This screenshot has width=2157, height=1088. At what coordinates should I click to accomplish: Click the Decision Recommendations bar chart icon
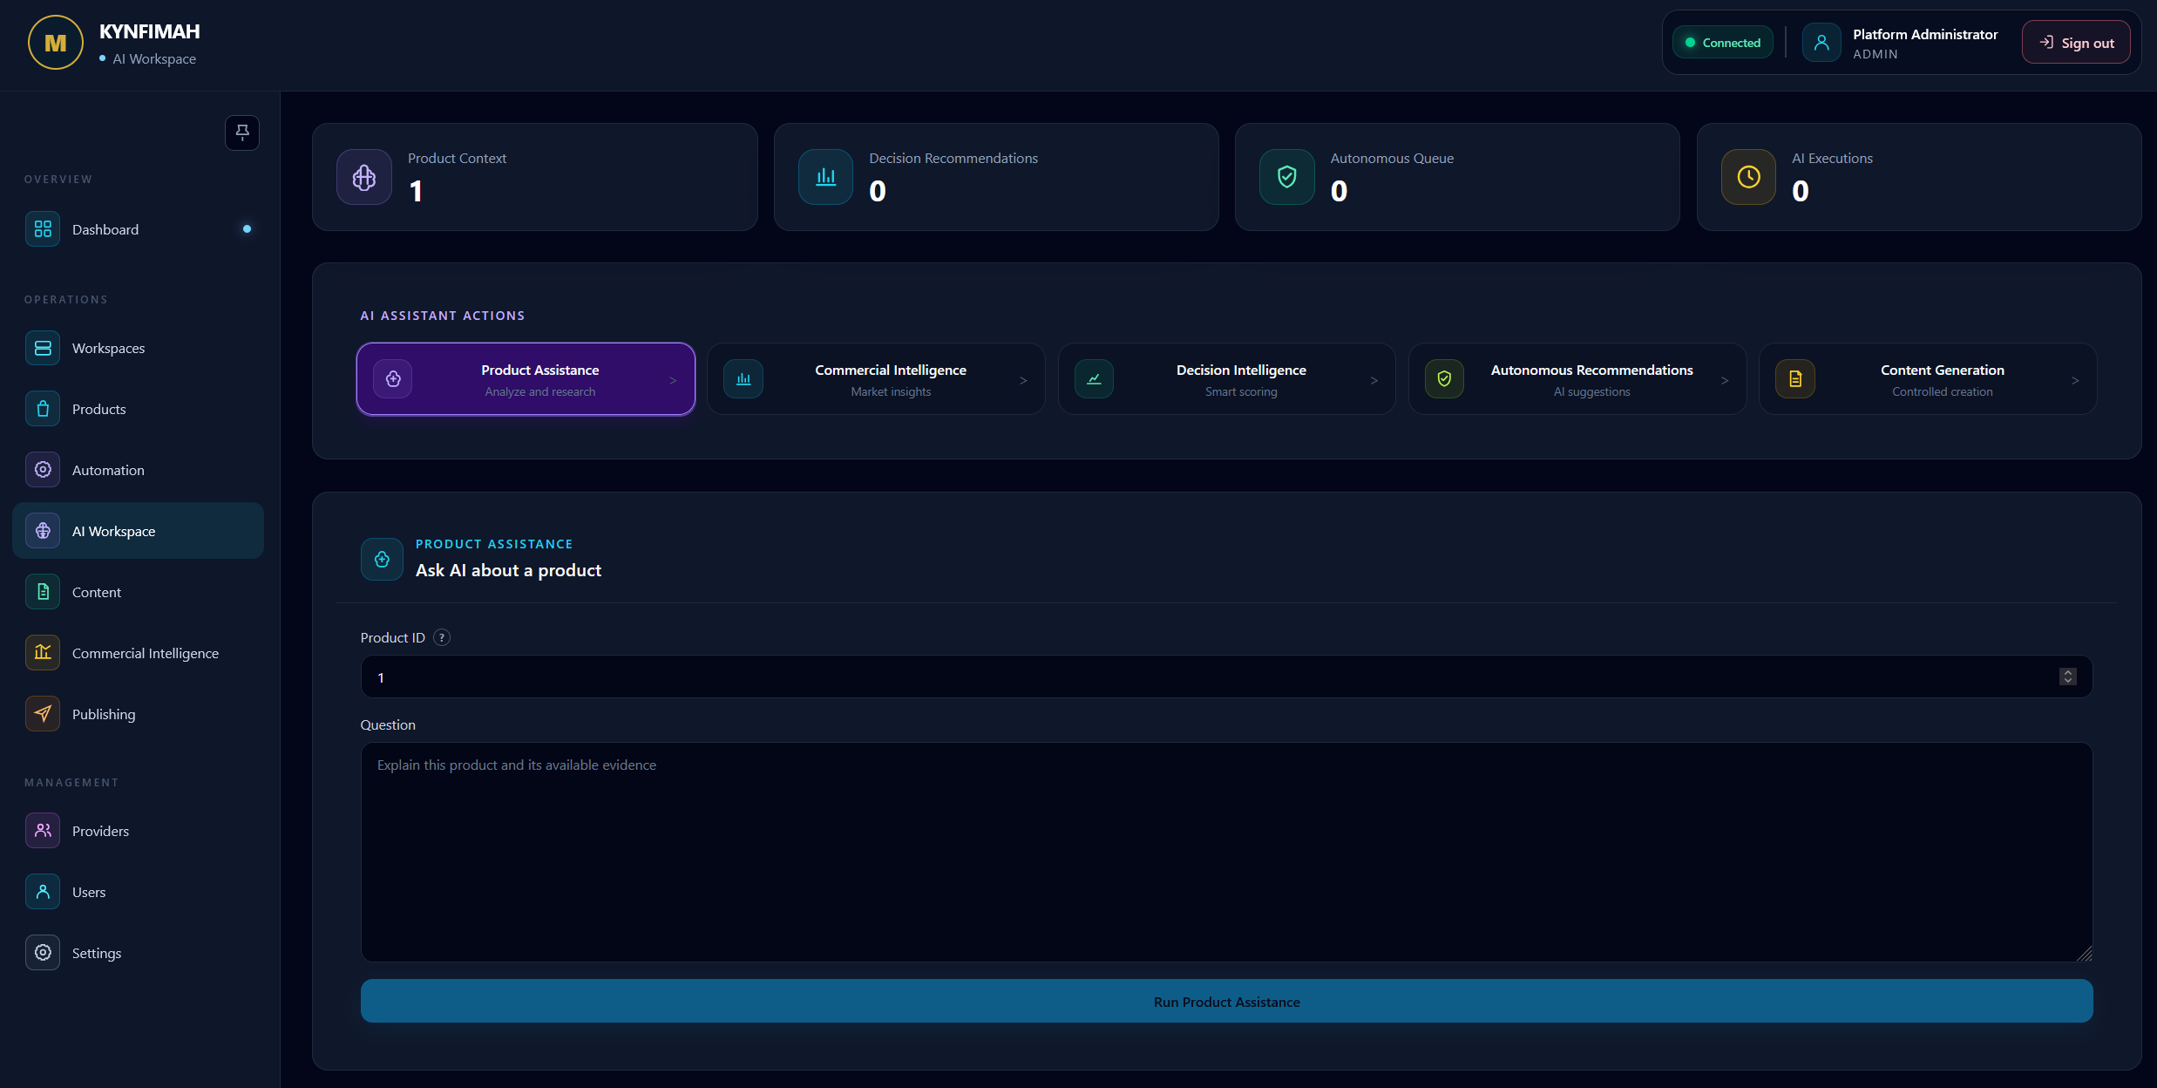coord(825,177)
